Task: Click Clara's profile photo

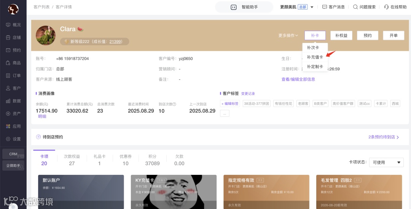Action: click(x=46, y=36)
